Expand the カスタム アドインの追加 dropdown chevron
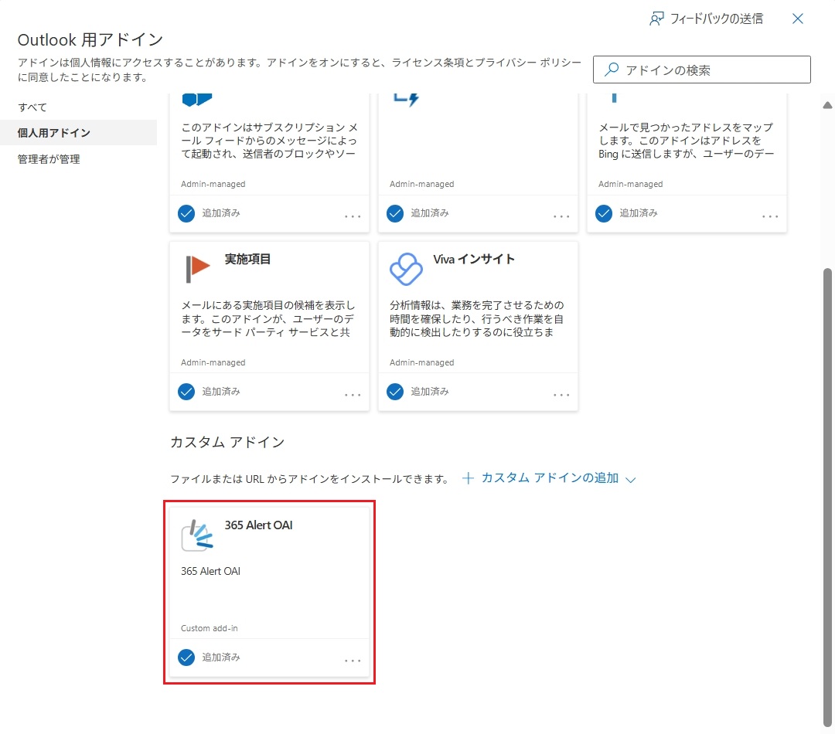This screenshot has width=835, height=734. click(x=630, y=479)
